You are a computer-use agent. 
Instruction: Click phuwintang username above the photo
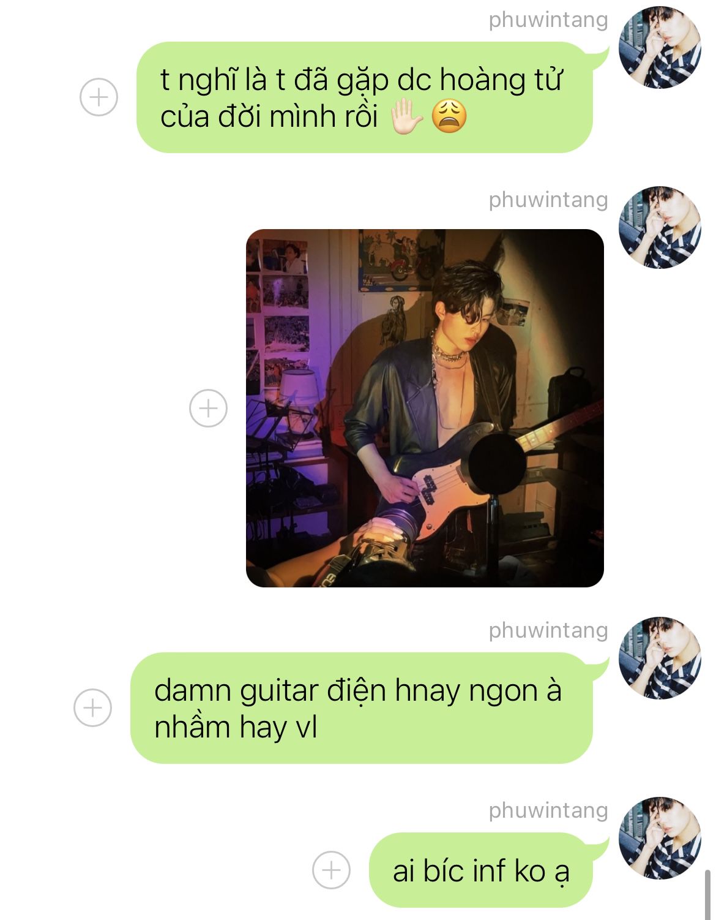pyautogui.click(x=548, y=200)
